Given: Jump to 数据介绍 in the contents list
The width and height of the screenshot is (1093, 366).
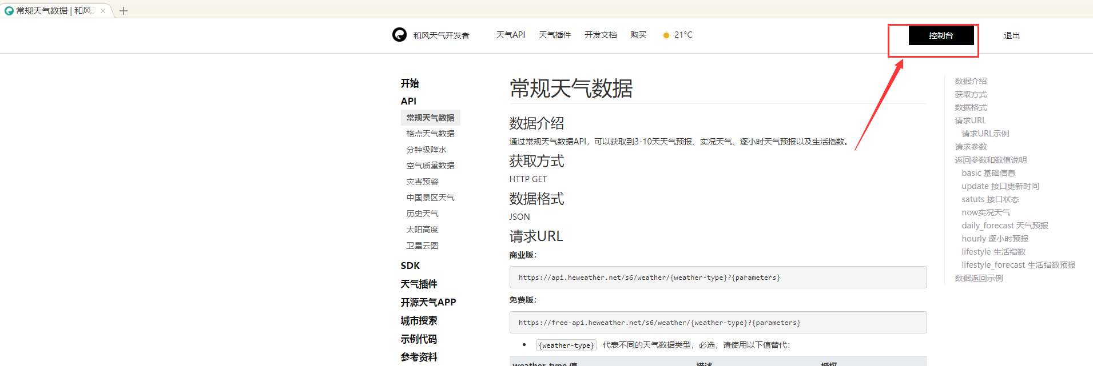Looking at the screenshot, I should (971, 81).
